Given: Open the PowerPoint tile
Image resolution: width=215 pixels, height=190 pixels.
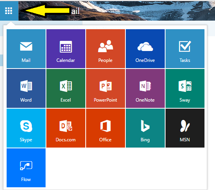Looking at the screenshot, I should point(106,88).
